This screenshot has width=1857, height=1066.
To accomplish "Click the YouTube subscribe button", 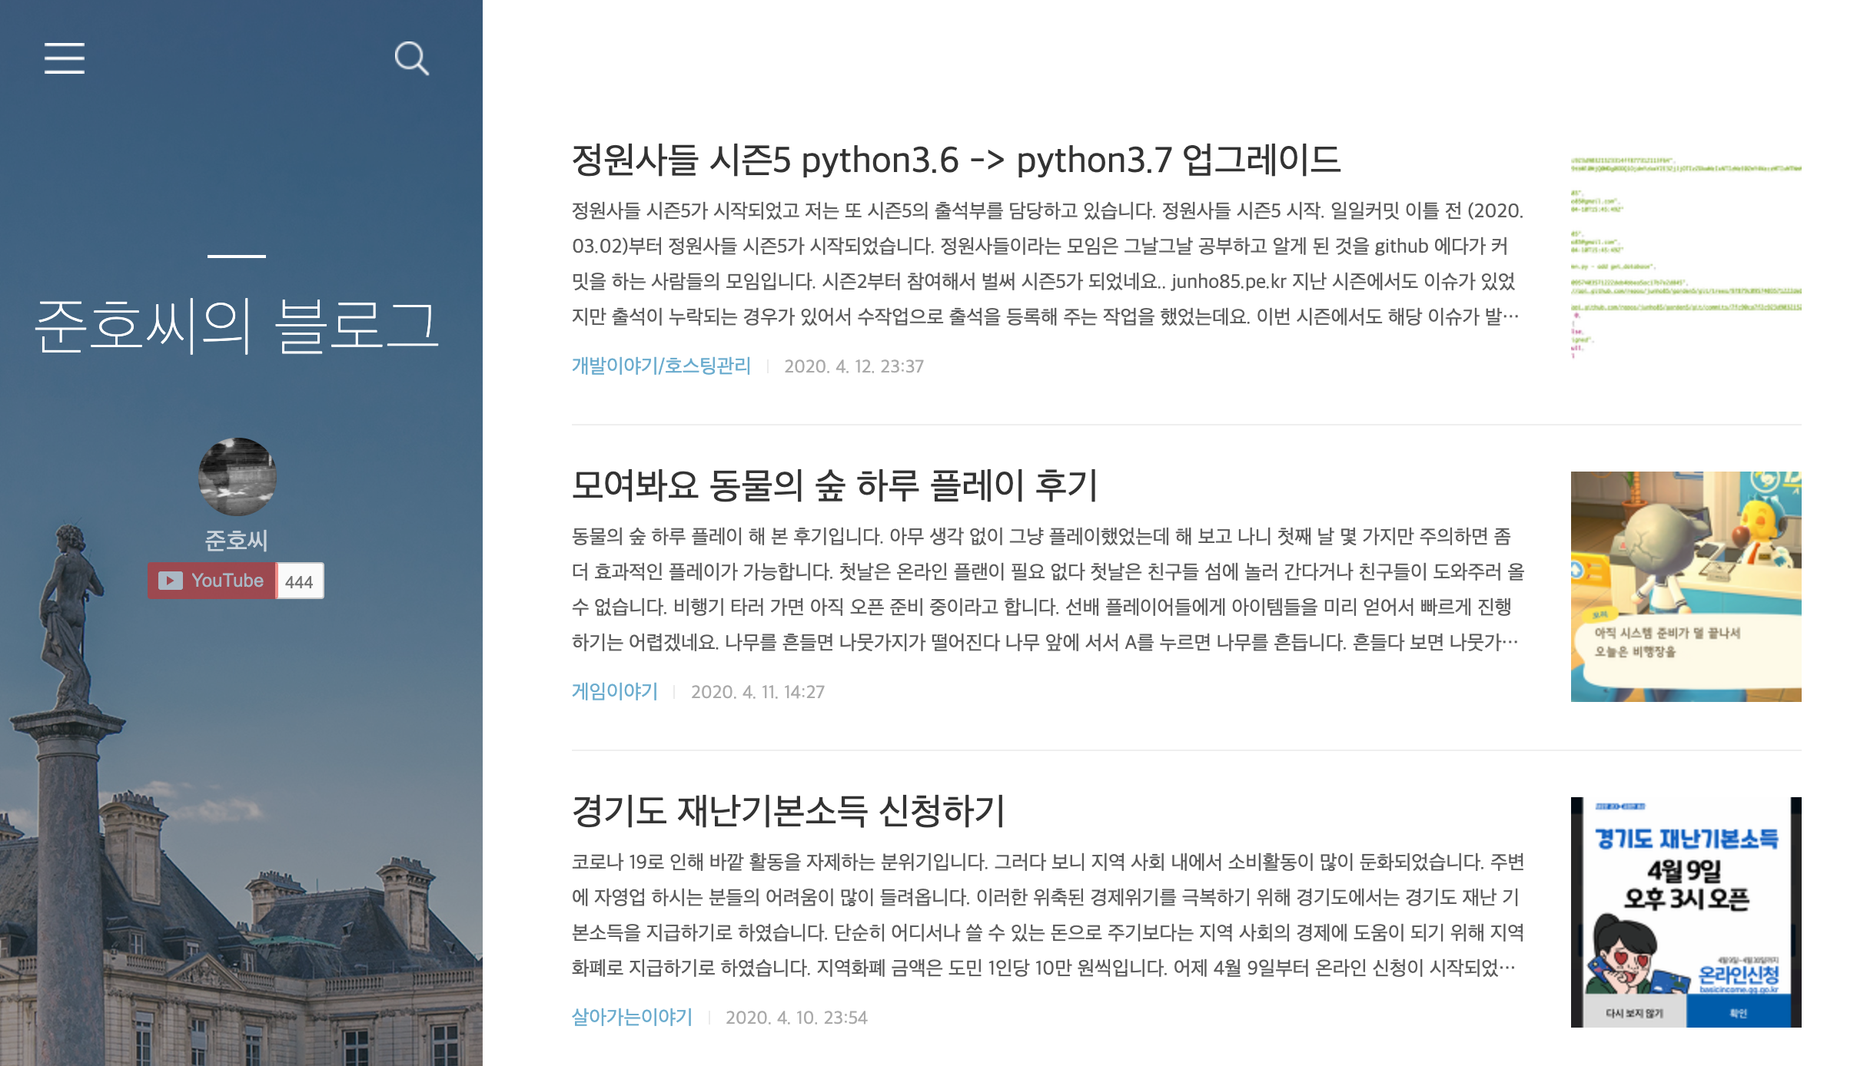I will click(212, 581).
